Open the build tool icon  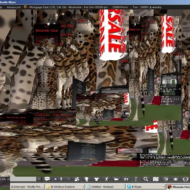coord(136,179)
